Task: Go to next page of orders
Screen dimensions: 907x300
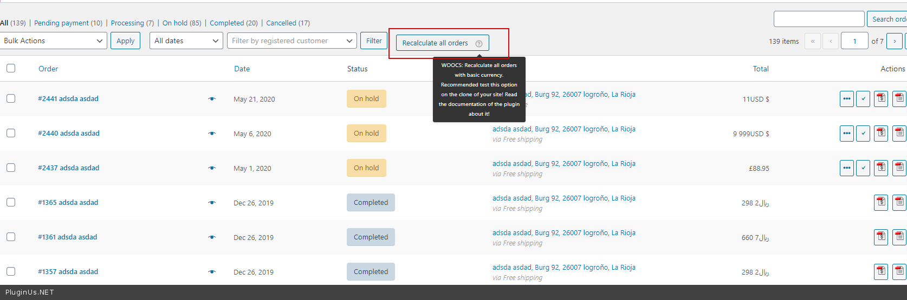Action: [895, 41]
